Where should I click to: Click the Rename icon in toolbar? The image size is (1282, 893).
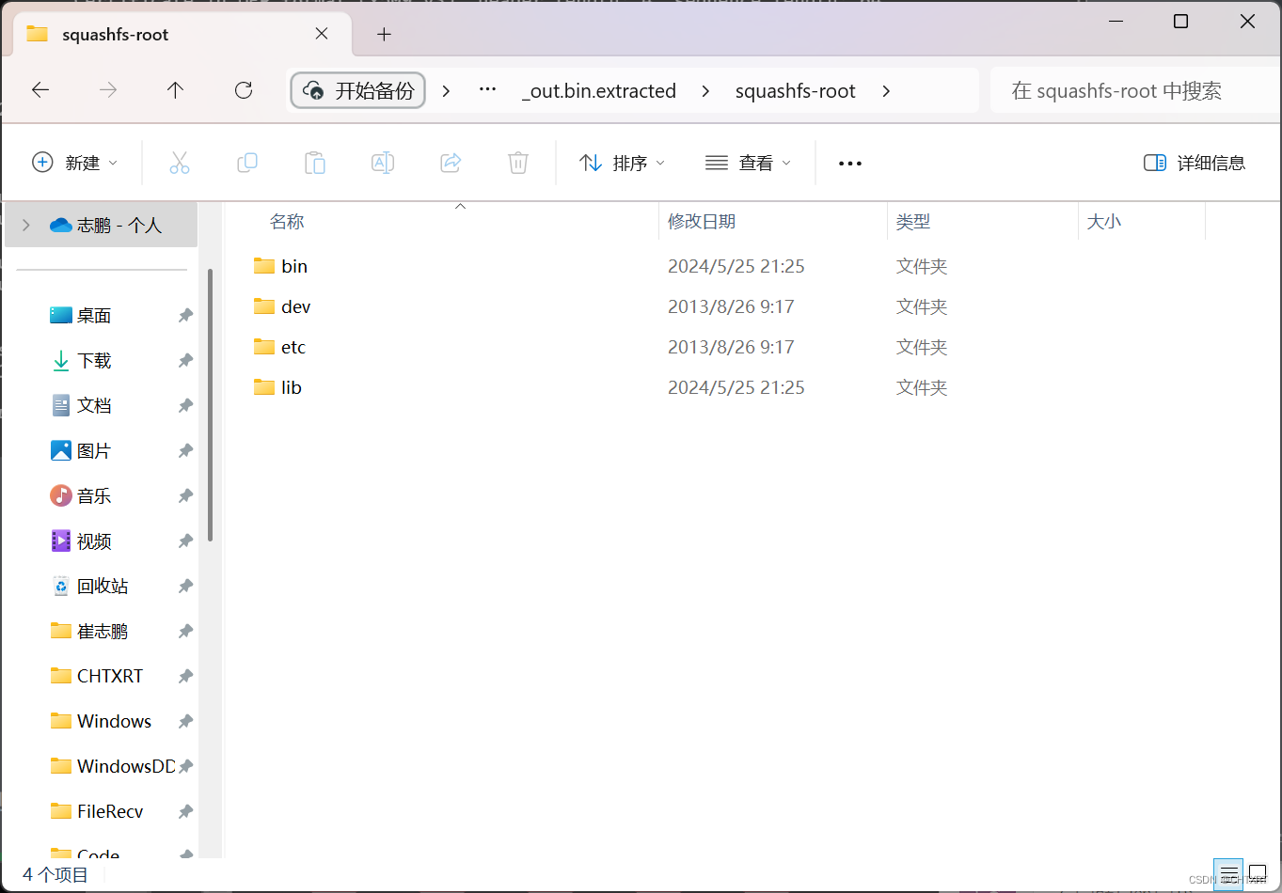click(383, 163)
